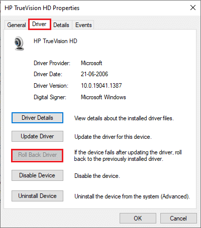Click 'Update the driver for this device.' text
This screenshot has width=201, height=228.
[113, 137]
